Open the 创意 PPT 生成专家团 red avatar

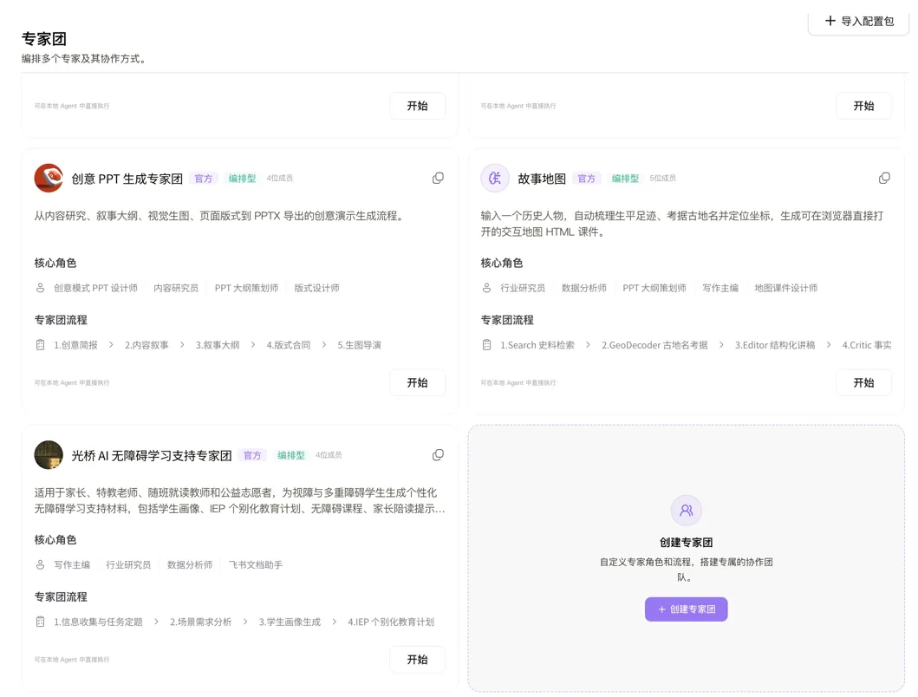pyautogui.click(x=49, y=178)
